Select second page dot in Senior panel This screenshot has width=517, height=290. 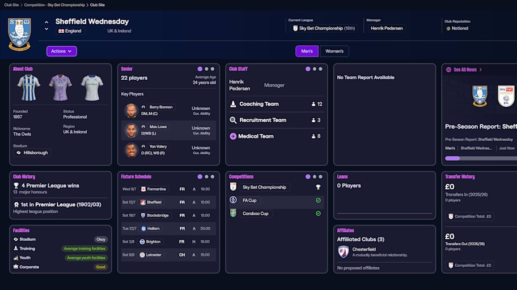(x=206, y=69)
